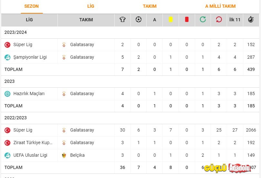
Task: Click the green substituted-in arrow icon
Action: [203, 20]
